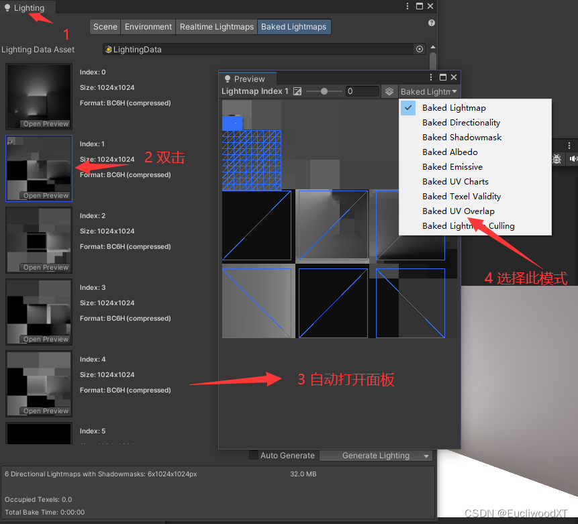Screen dimensions: 578x524
Task: Choose Baked UV Charts mode
Action: [475, 181]
